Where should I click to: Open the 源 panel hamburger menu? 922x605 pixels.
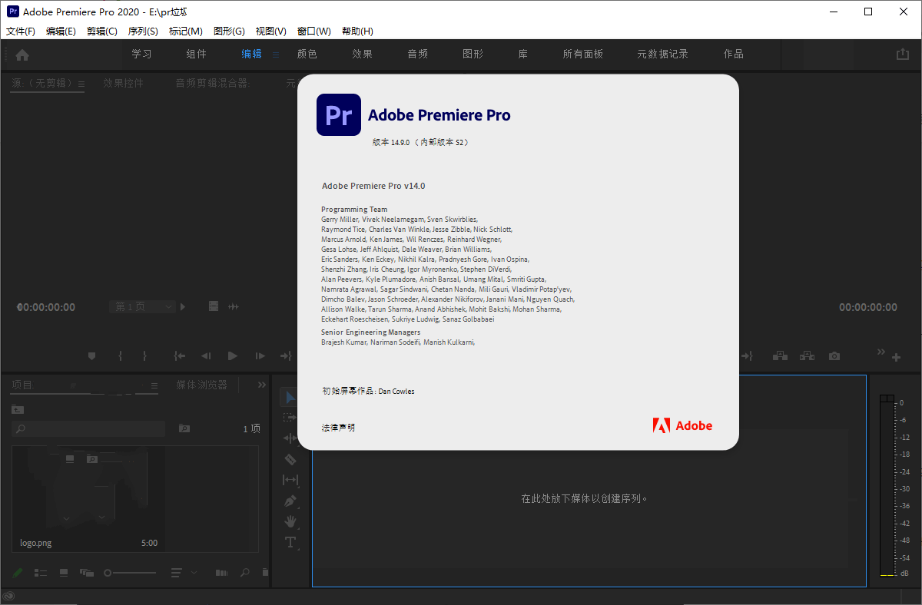[x=81, y=84]
